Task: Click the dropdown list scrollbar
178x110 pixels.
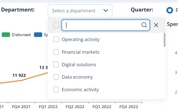Action: click(164, 40)
